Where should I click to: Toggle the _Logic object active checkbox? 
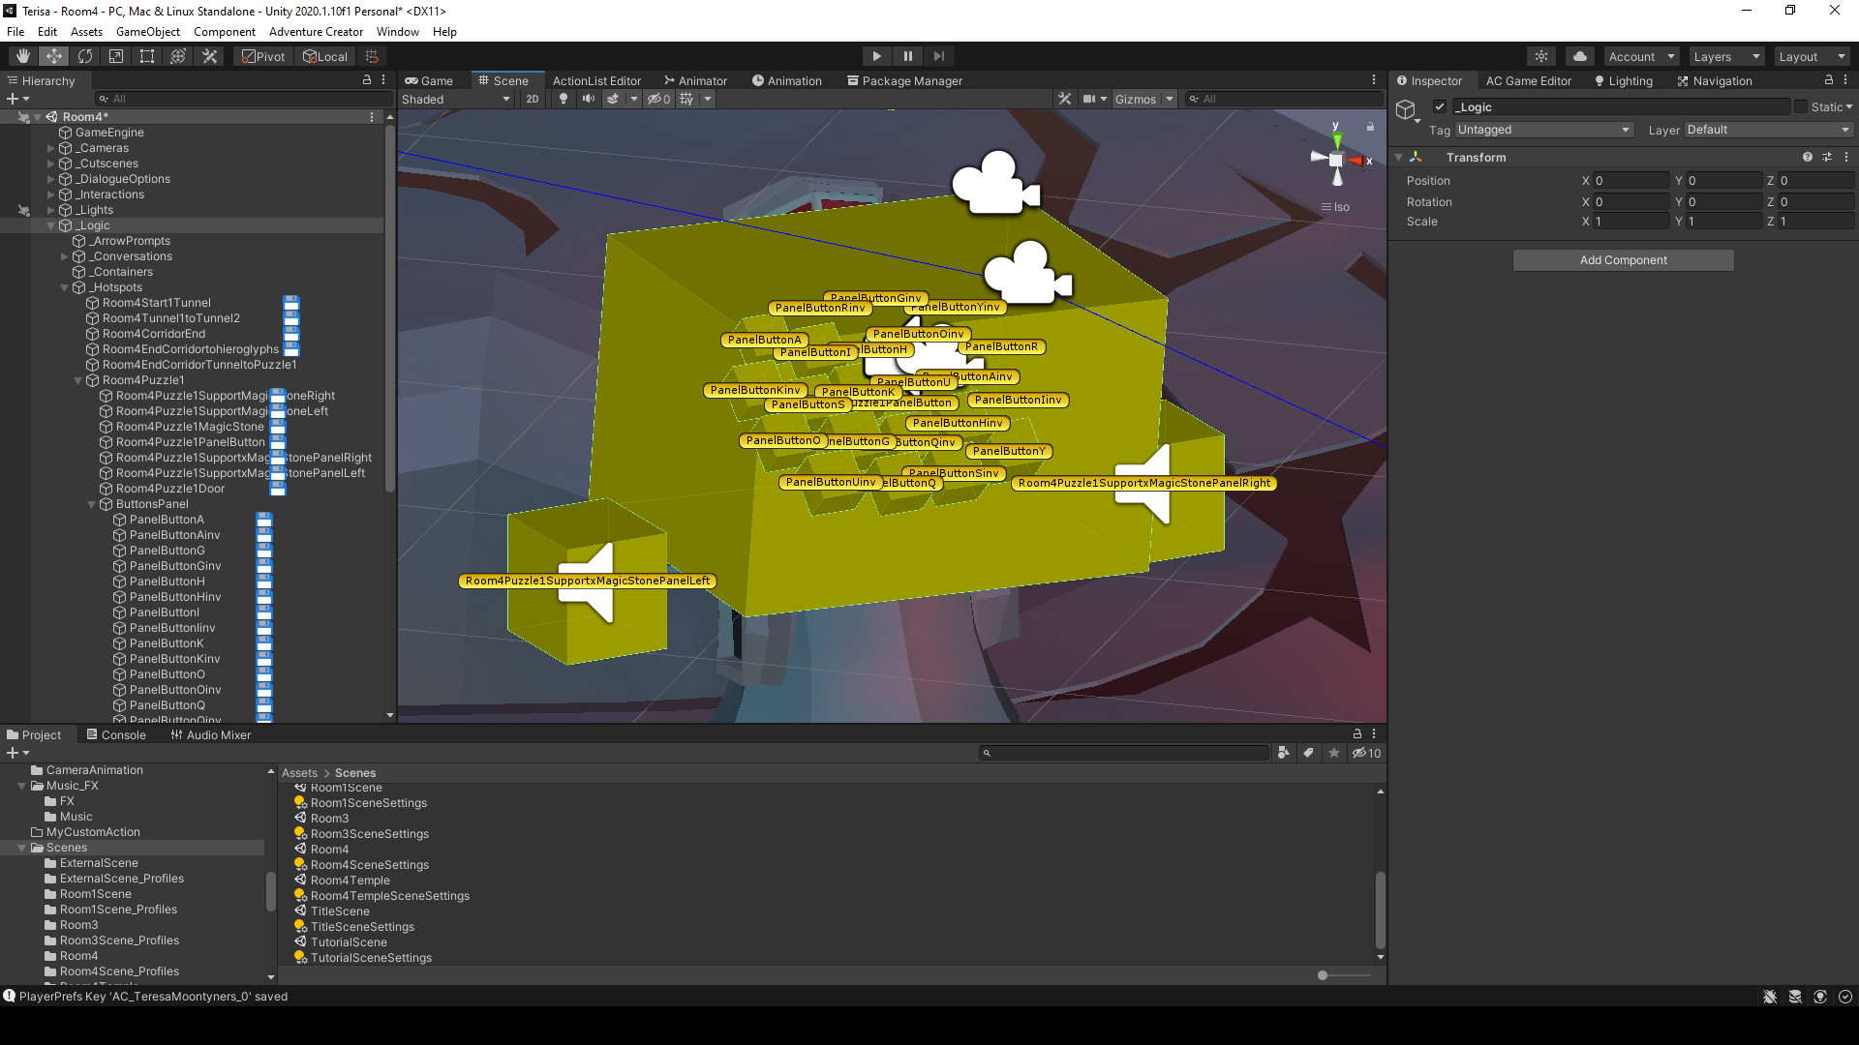point(1440,107)
